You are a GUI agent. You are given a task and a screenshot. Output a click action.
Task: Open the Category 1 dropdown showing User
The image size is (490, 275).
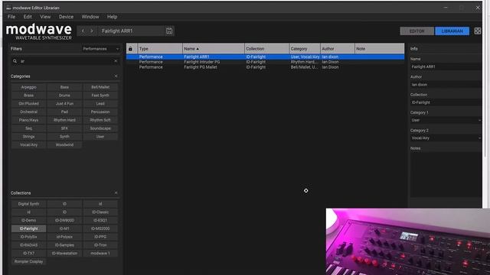(446, 121)
